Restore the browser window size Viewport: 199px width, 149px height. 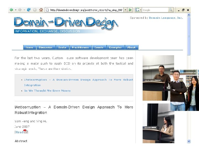click(183, 10)
